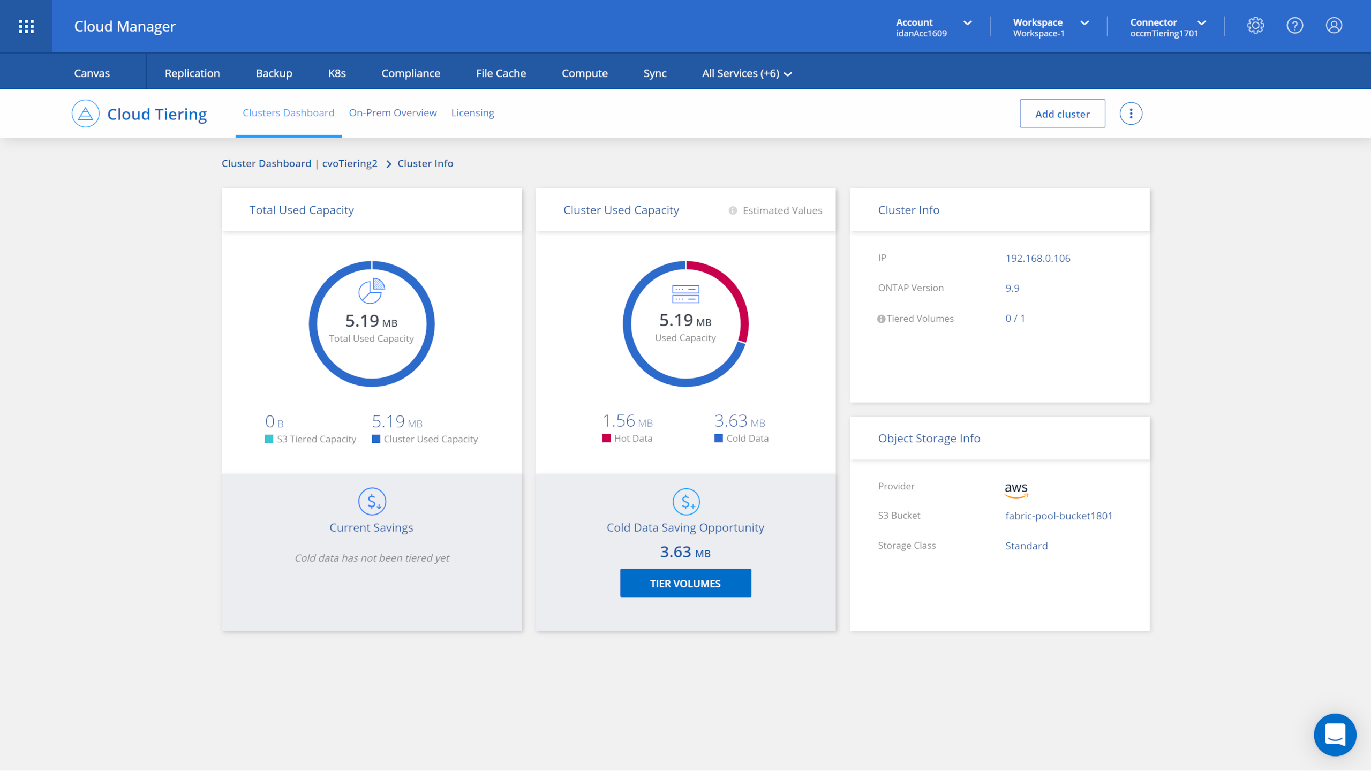
Task: Click the TIER VOLUMES button
Action: click(685, 583)
